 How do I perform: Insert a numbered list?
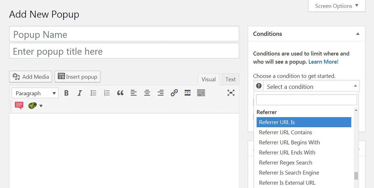point(107,93)
